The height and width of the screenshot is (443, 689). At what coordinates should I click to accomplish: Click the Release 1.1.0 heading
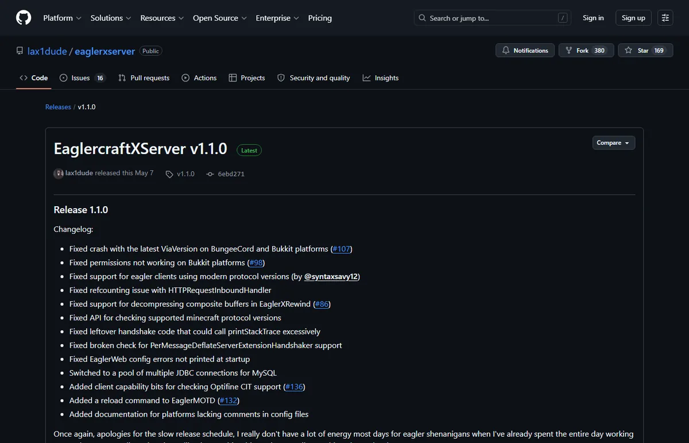coord(81,210)
